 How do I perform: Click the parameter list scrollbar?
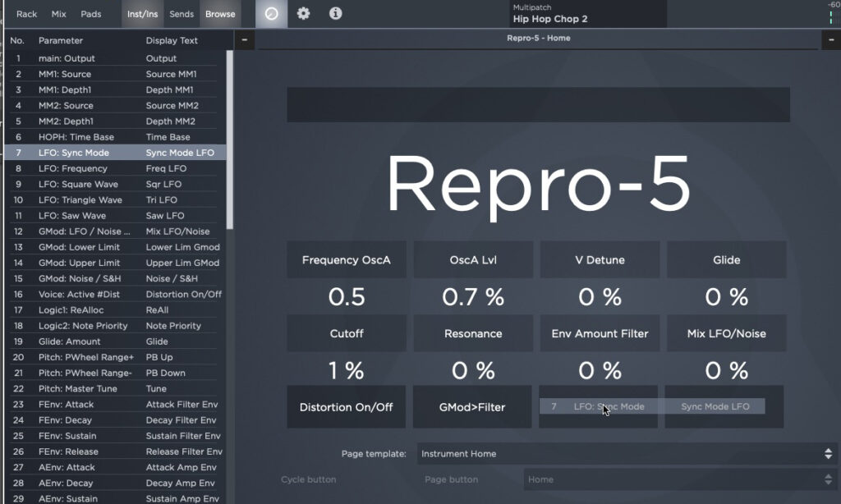tap(230, 140)
